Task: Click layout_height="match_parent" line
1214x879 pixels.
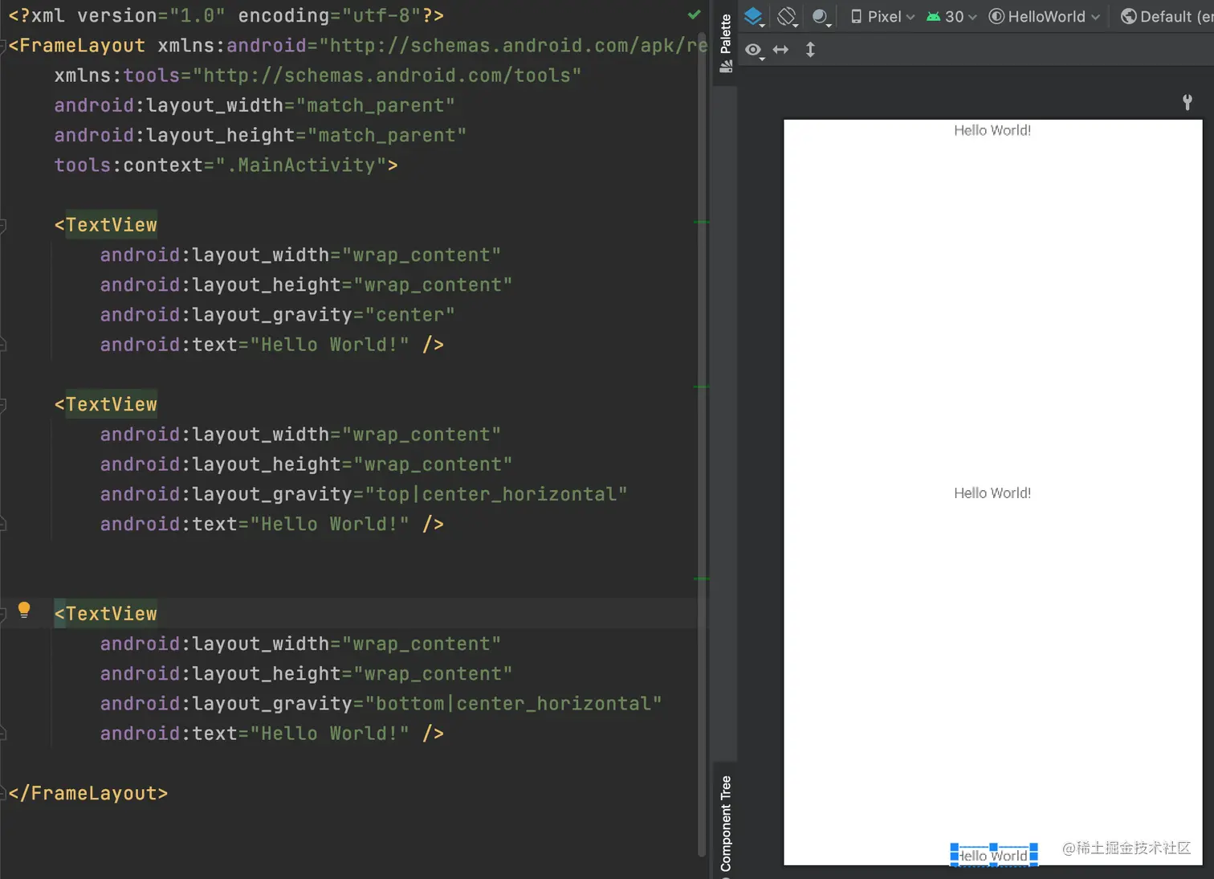Action: tap(260, 135)
